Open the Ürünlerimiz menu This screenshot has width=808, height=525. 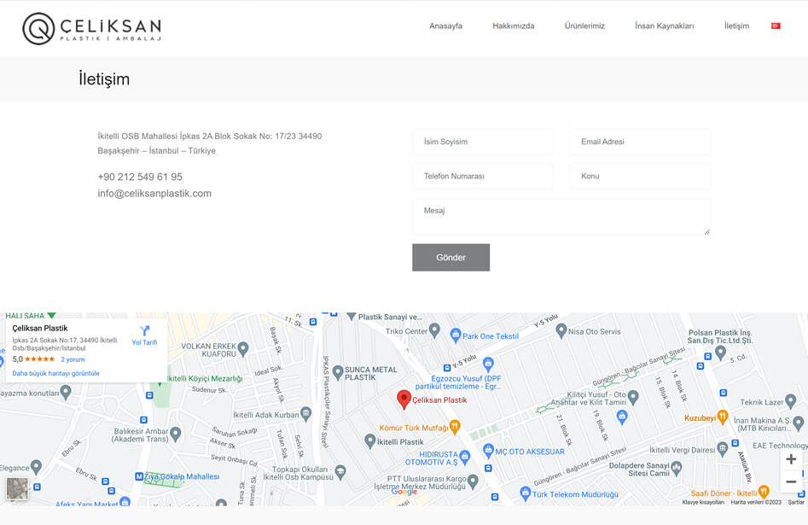(x=584, y=26)
